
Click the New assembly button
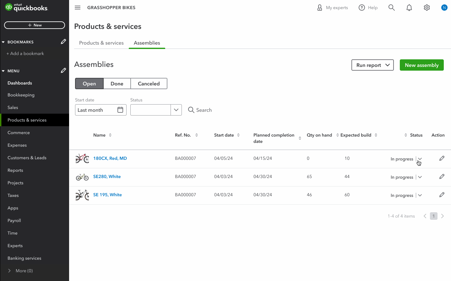click(x=422, y=65)
